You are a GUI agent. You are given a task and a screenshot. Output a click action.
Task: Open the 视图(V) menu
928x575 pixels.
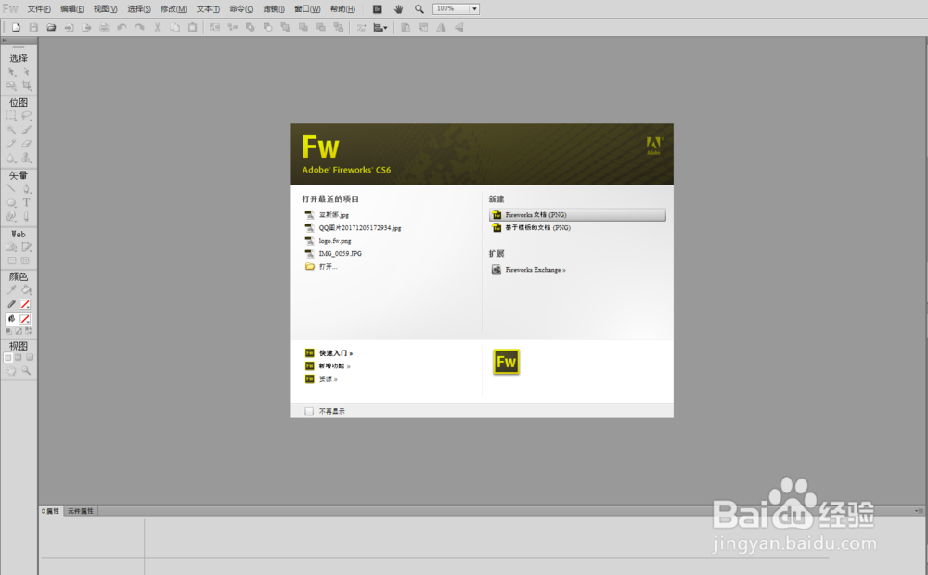106,9
